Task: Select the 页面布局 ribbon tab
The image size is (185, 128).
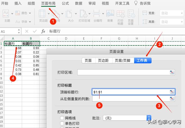Action: 48,3
